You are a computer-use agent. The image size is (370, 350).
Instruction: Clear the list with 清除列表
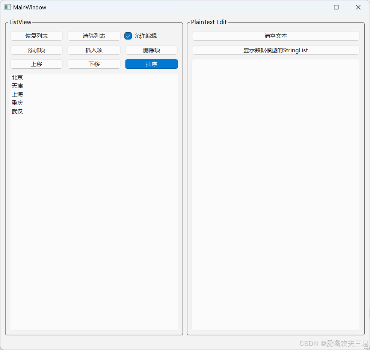94,36
